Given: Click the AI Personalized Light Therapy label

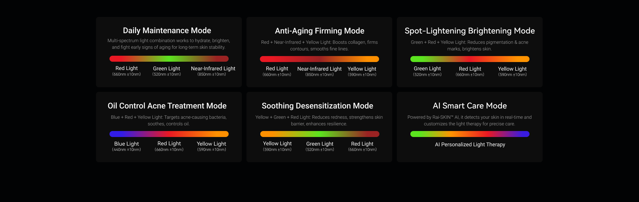Looking at the screenshot, I should click(470, 145).
